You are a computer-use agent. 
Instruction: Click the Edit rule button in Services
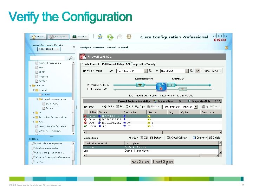pos(120,107)
